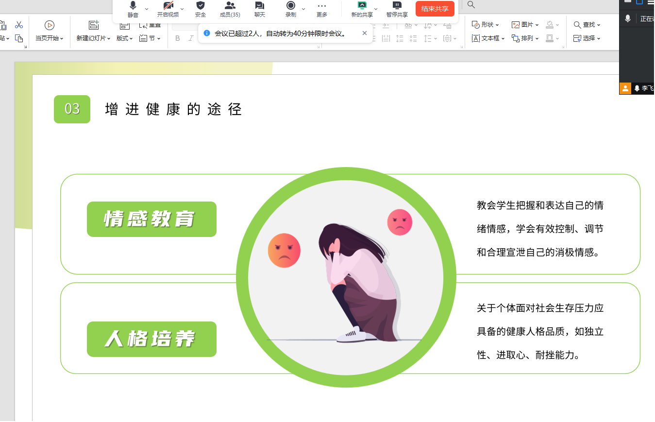Click the text line 性、进取心、耐挫能力

pos(528,355)
